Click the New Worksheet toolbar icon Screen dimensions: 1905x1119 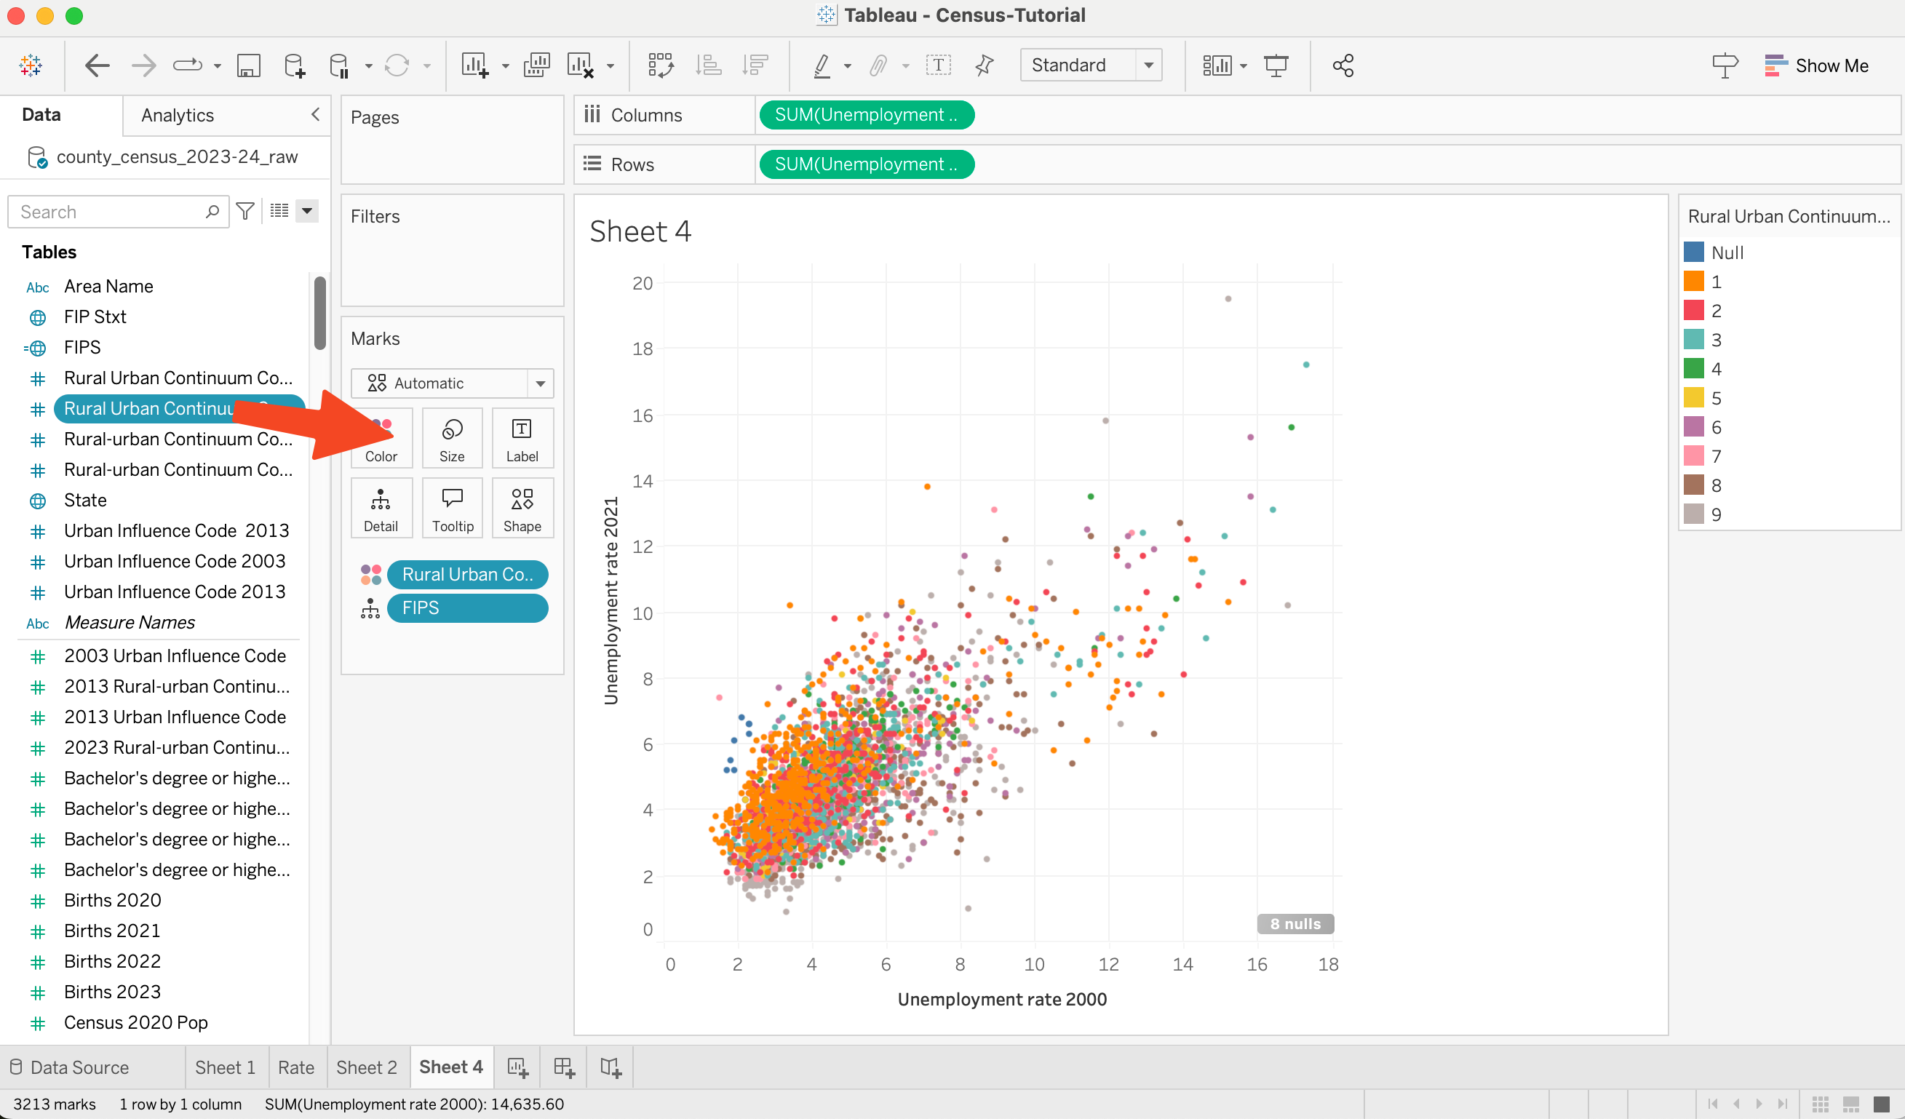[x=475, y=65]
